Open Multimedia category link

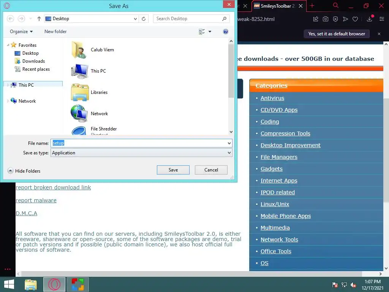pos(275,228)
